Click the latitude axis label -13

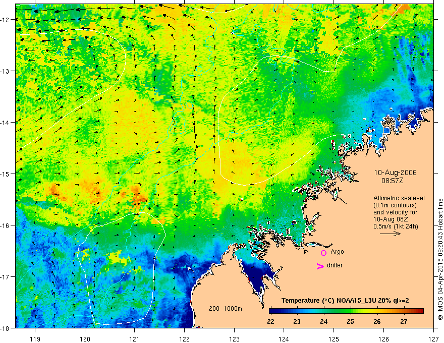pyautogui.click(x=6, y=71)
